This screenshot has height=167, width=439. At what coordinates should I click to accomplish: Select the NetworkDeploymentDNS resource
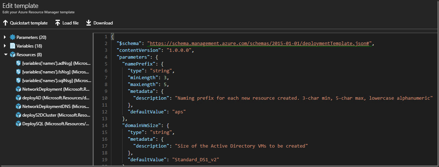point(56,106)
